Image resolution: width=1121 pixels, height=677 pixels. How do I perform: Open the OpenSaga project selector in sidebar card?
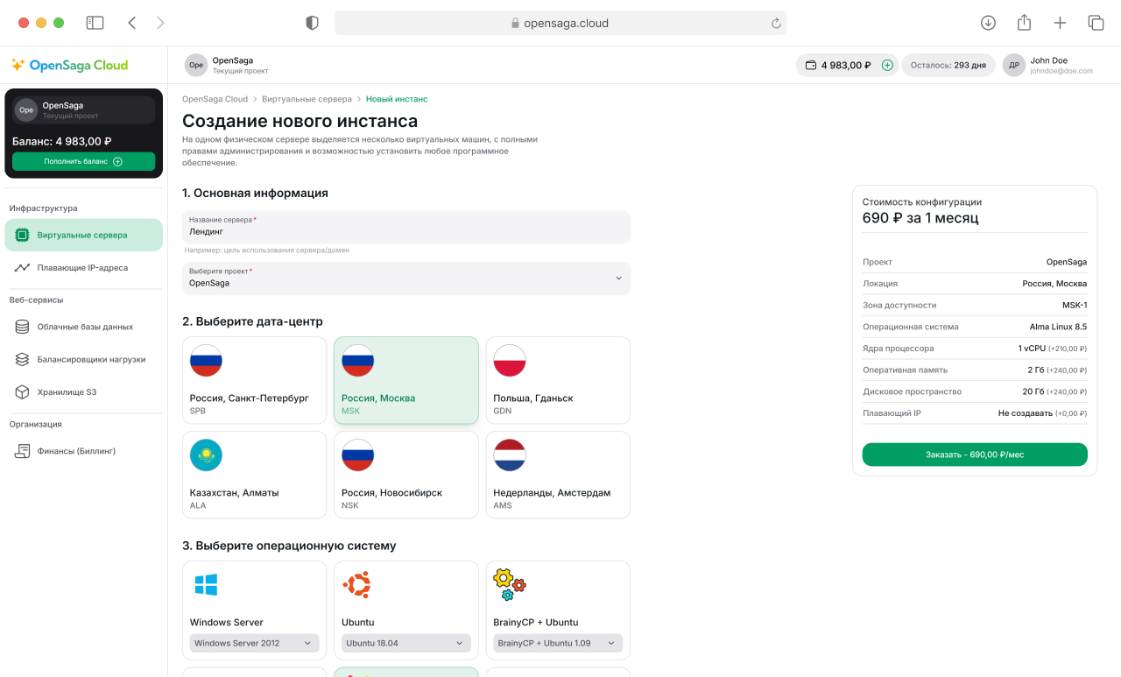click(84, 110)
